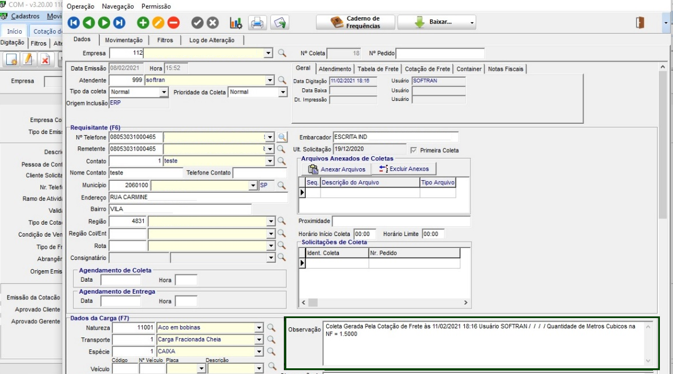This screenshot has height=374, width=673.
Task: Add a new record with green plus
Action: (x=143, y=23)
